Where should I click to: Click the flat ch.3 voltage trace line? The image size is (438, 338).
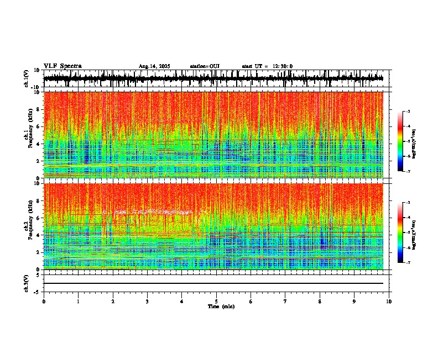[213, 283]
